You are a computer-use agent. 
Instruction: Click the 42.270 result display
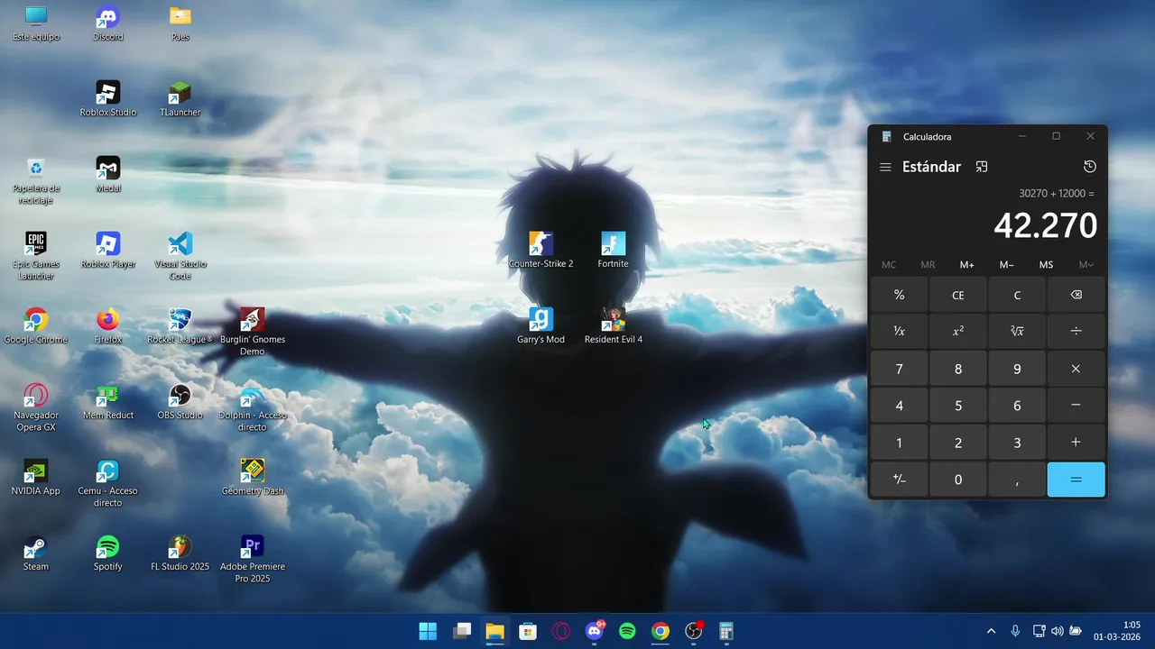click(x=1045, y=225)
